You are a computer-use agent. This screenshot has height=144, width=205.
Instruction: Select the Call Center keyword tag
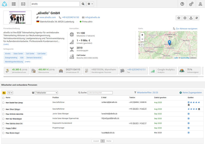point(30,54)
